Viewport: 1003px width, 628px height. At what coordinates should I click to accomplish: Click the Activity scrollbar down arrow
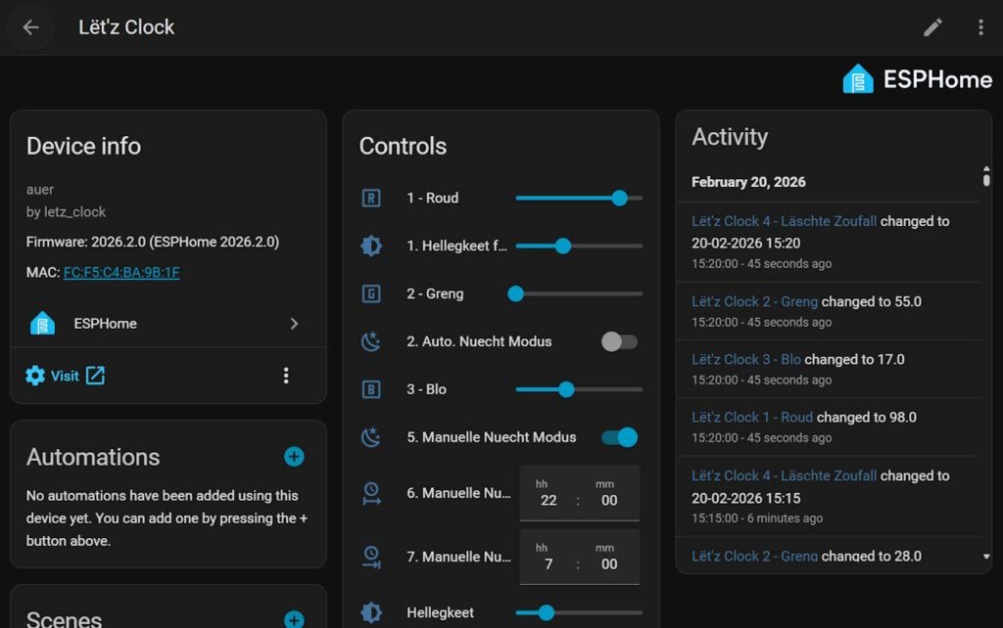(x=986, y=557)
